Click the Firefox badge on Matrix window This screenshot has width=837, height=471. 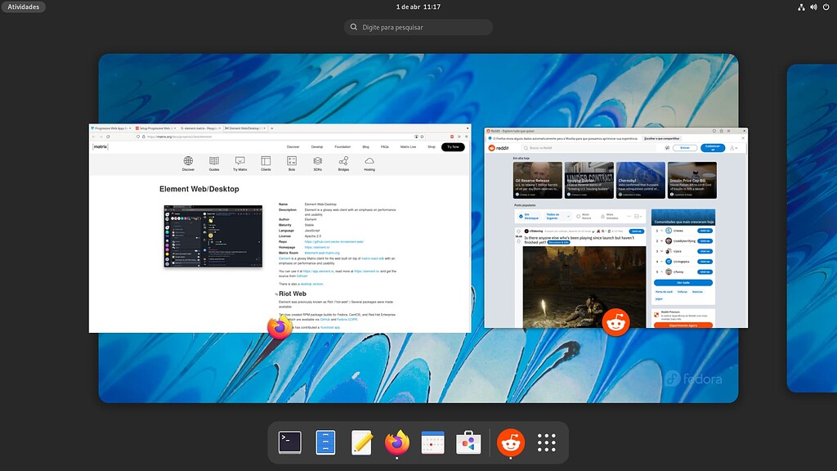pyautogui.click(x=280, y=328)
